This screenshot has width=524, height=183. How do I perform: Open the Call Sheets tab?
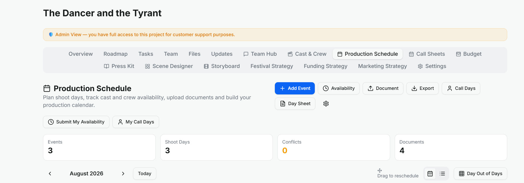(x=427, y=54)
